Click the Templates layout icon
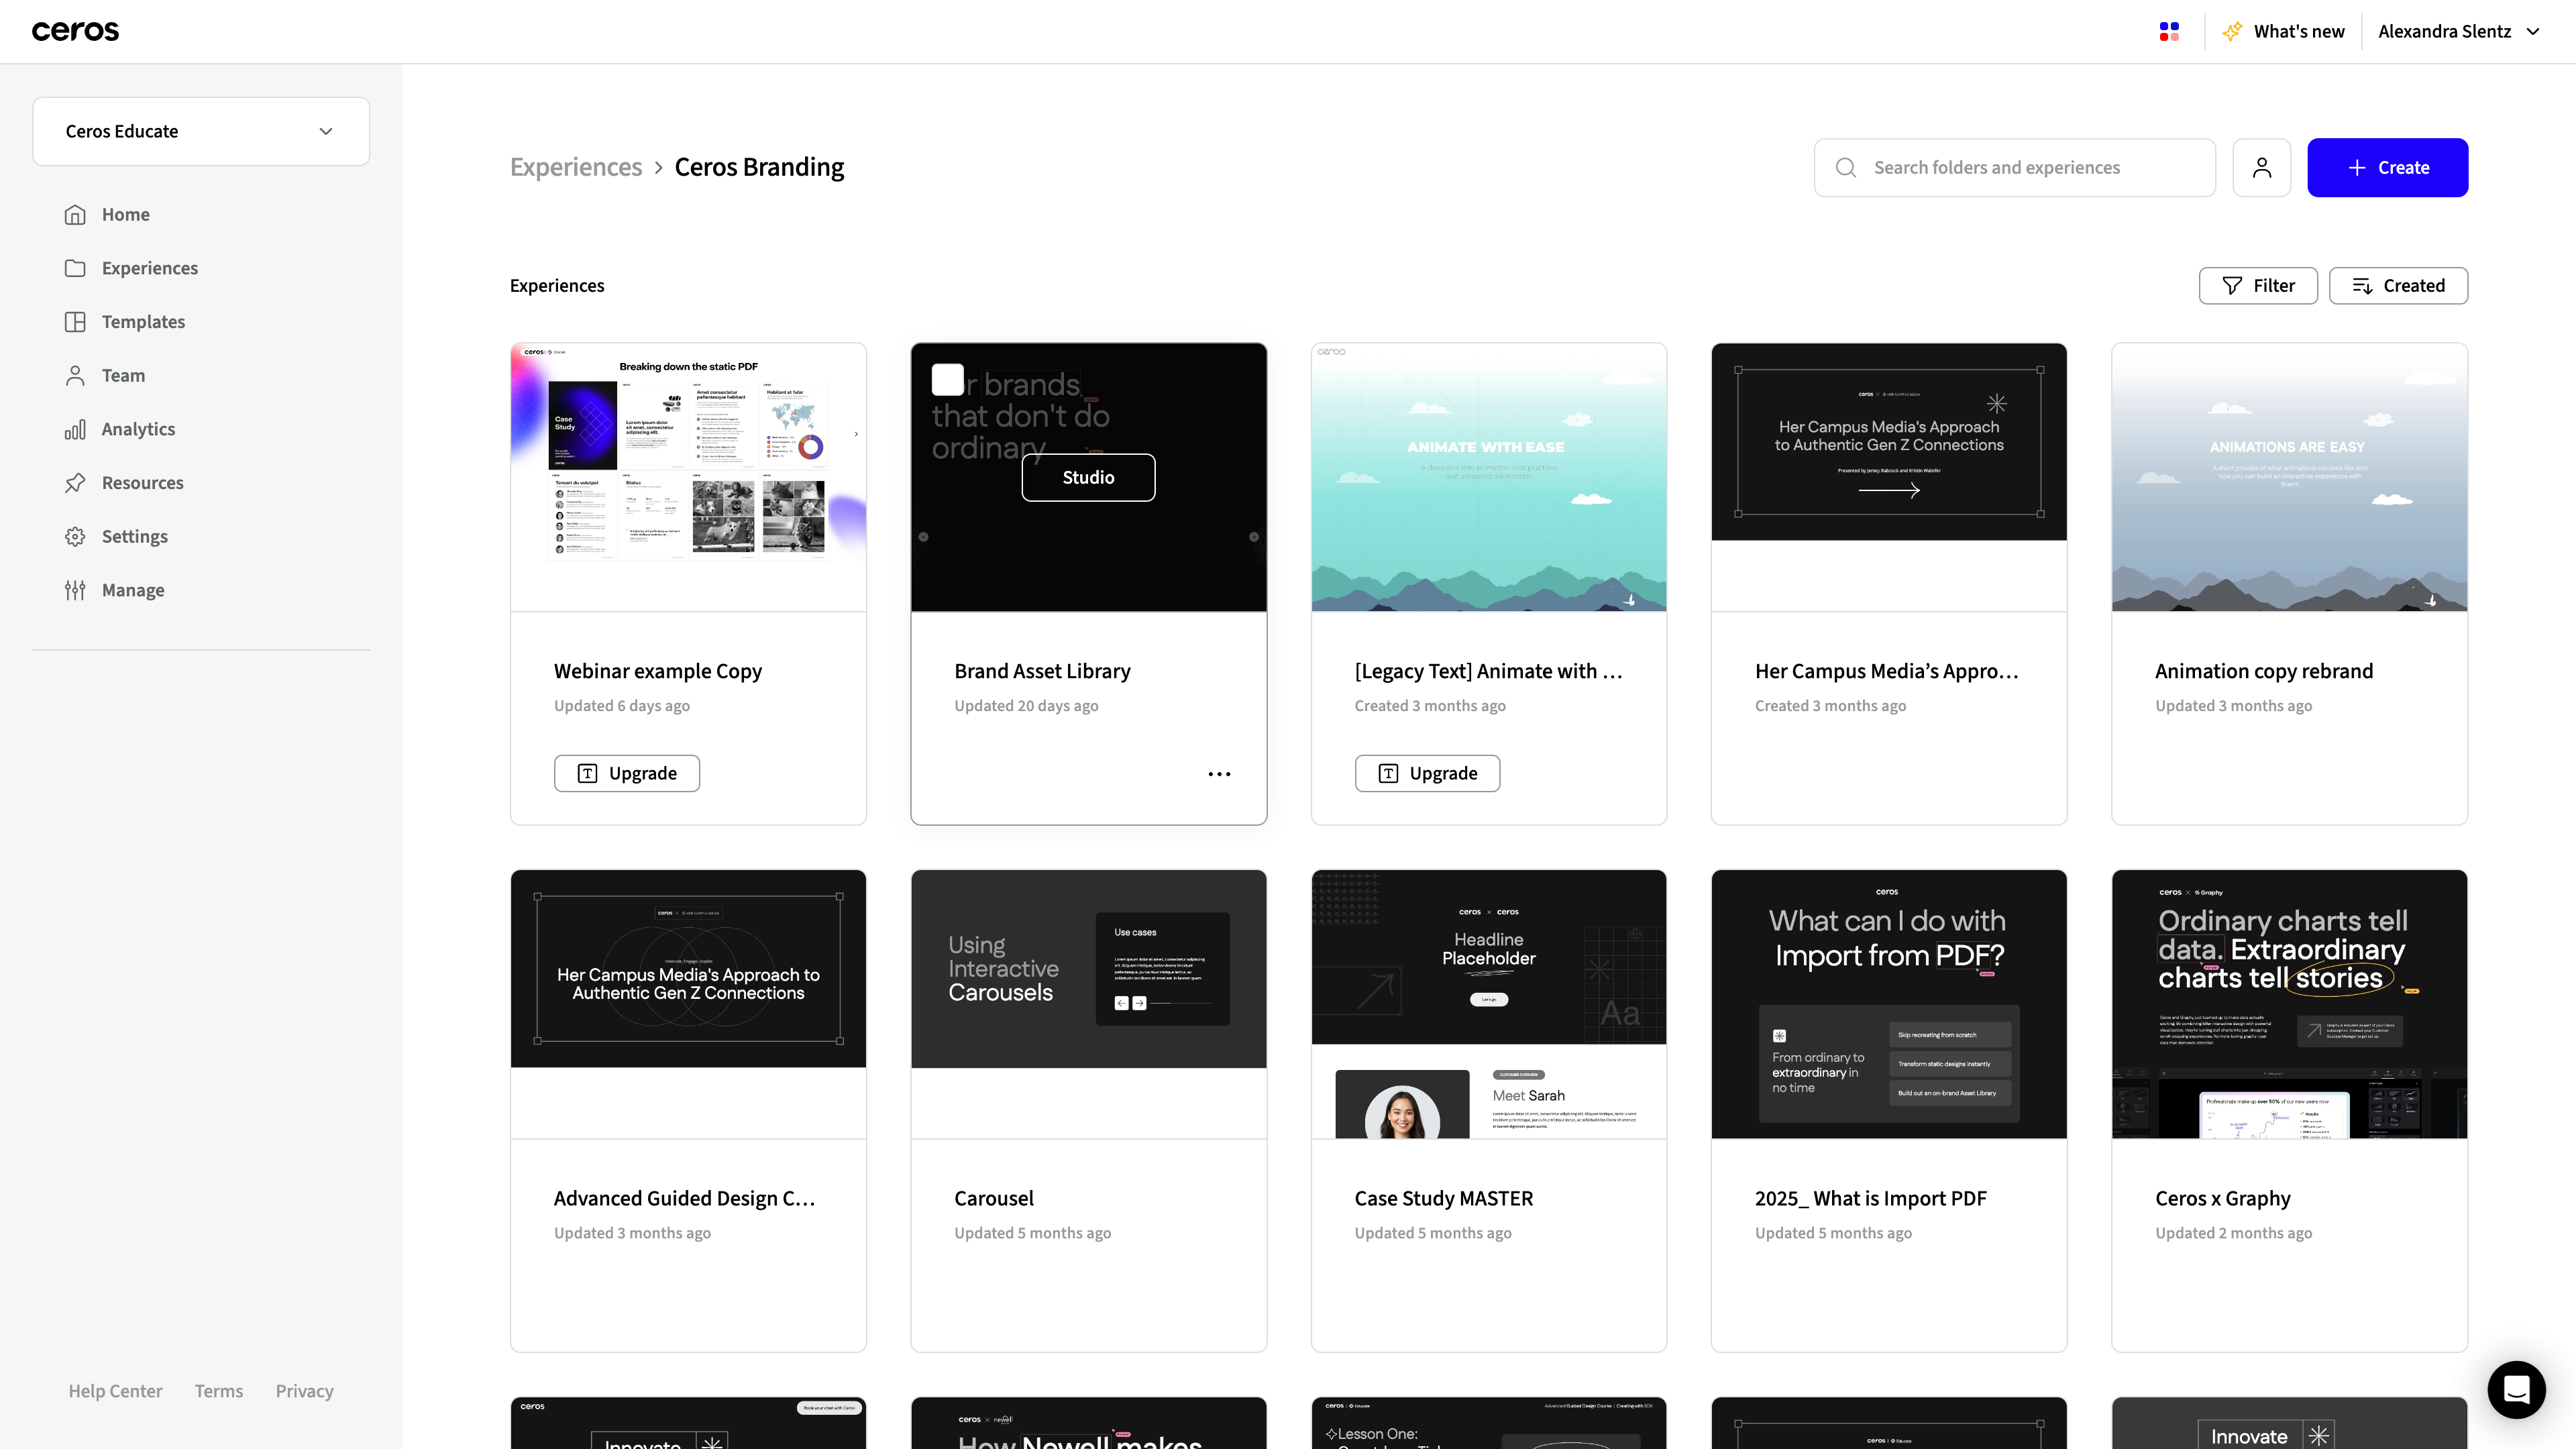2576x1449 pixels. 75,322
